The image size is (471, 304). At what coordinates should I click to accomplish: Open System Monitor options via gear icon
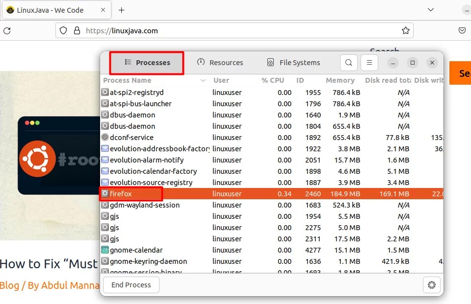(431, 284)
